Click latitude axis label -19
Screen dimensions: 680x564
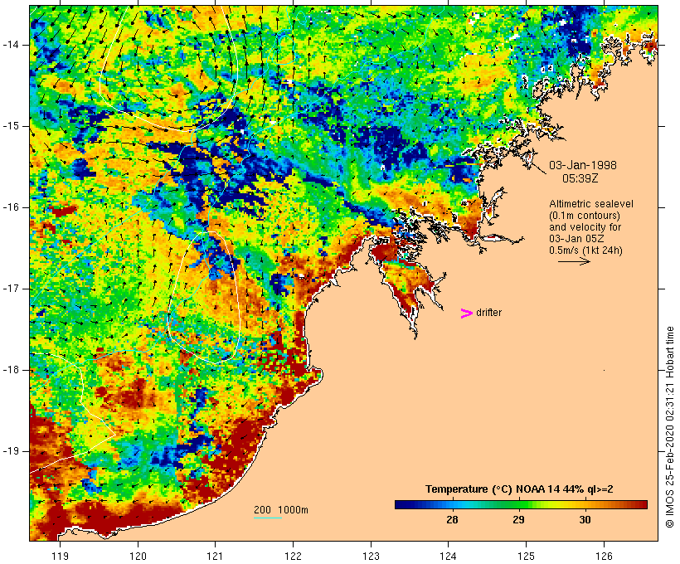(x=11, y=450)
